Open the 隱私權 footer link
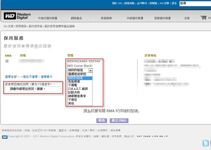 105,136
